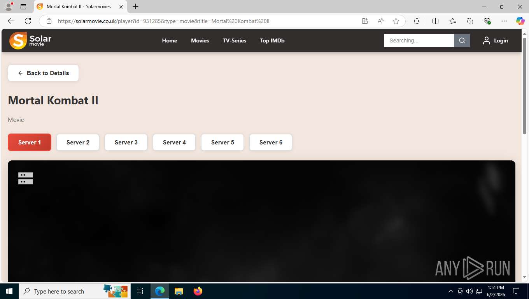Switch to Server 3
Image resolution: width=529 pixels, height=299 pixels.
(126, 142)
